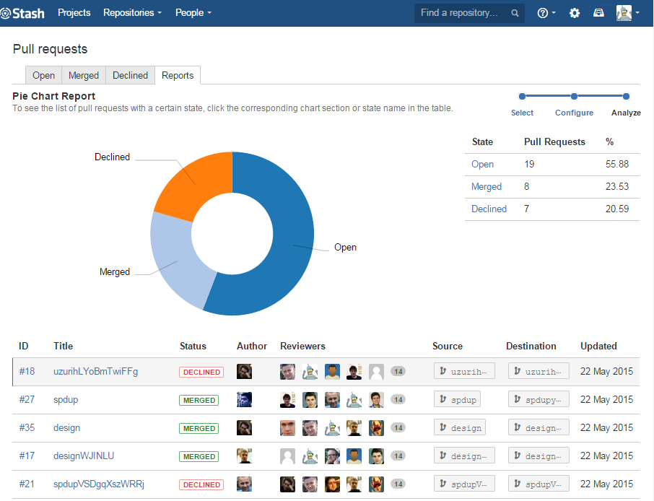Screen dimensions: 654x501
Task: Open the user profile avatar dropdown
Action: [x=627, y=13]
